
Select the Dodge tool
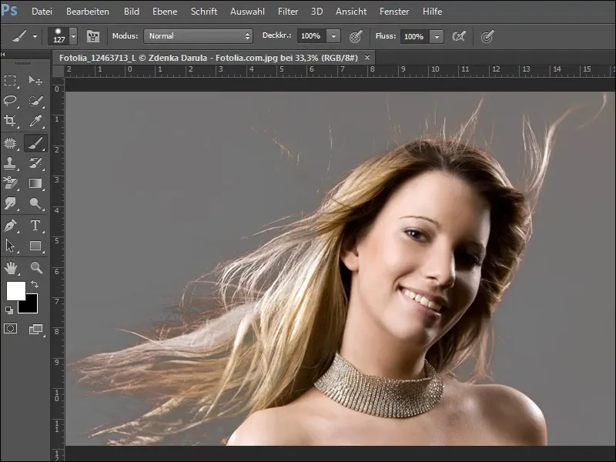pyautogui.click(x=35, y=203)
